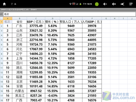Select the population cell 7625
This screenshot has height=102, width=136.
click(71, 35)
